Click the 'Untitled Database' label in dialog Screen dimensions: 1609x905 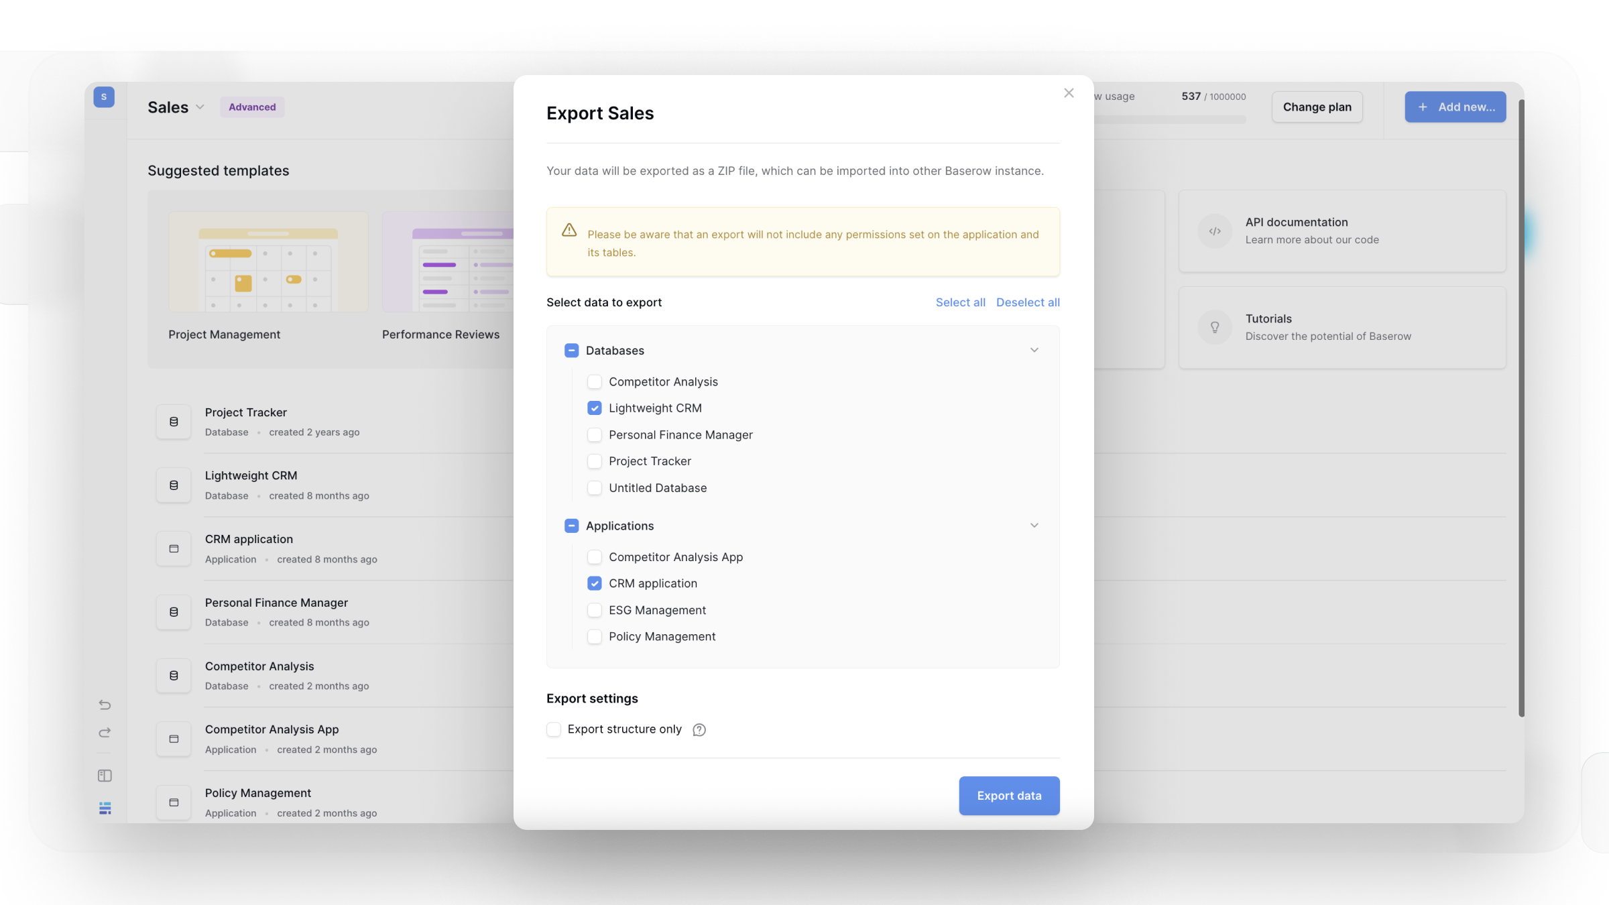[658, 488]
